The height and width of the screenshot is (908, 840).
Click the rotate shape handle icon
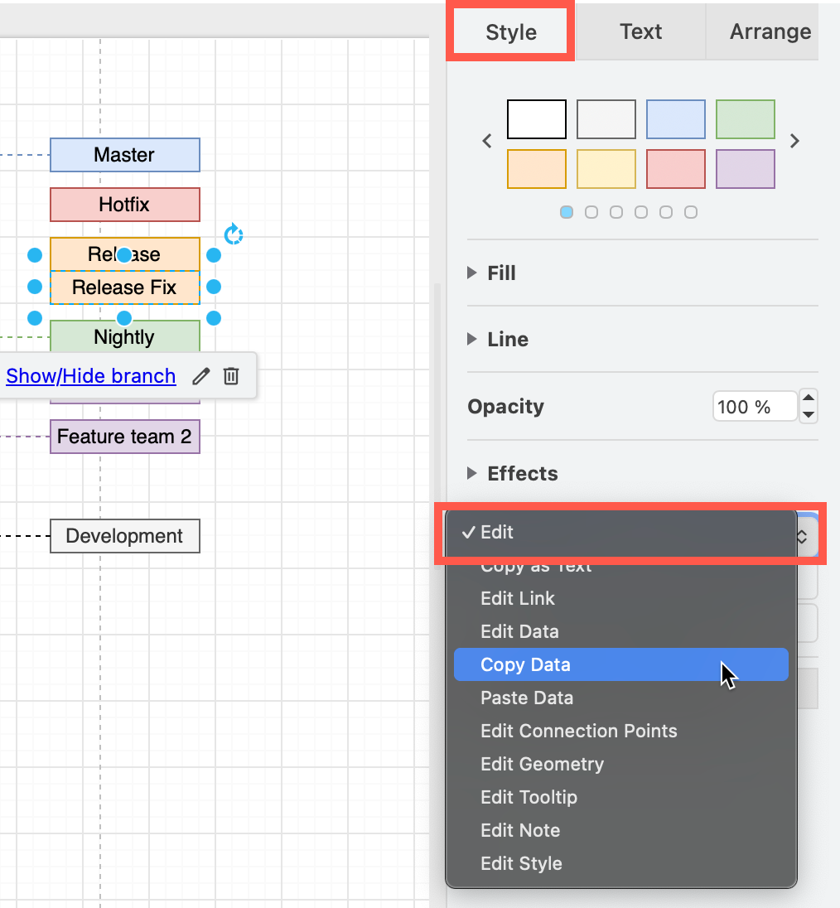click(x=234, y=234)
